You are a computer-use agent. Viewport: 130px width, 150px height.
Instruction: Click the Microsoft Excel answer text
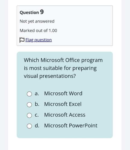click(63, 104)
